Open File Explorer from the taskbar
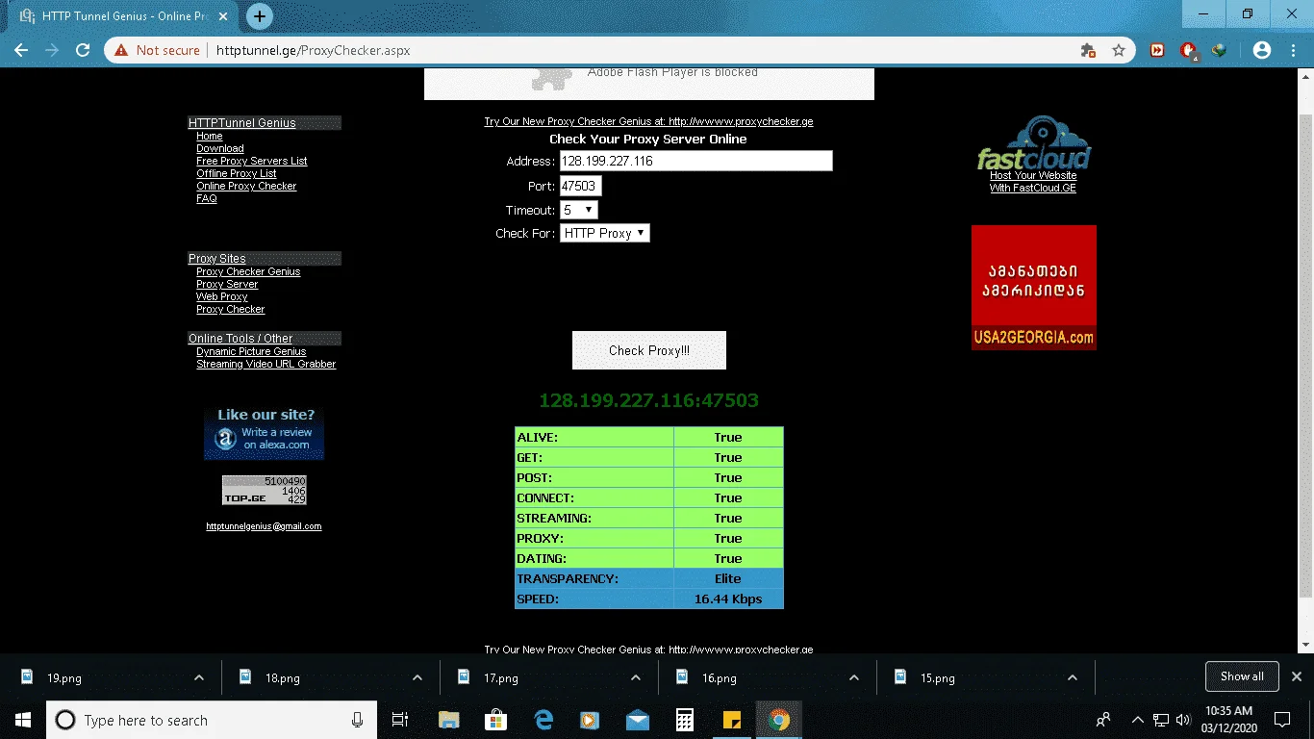The height and width of the screenshot is (739, 1314). [448, 720]
